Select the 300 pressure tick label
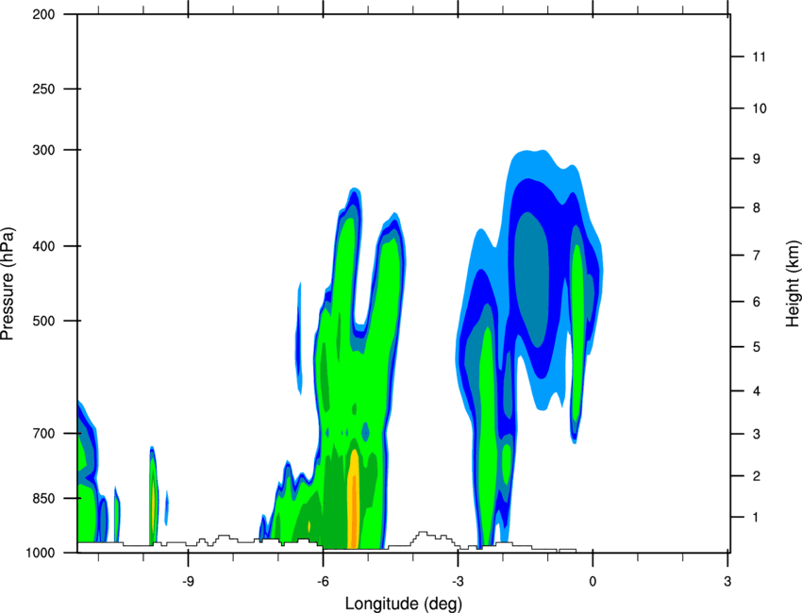 [43, 150]
